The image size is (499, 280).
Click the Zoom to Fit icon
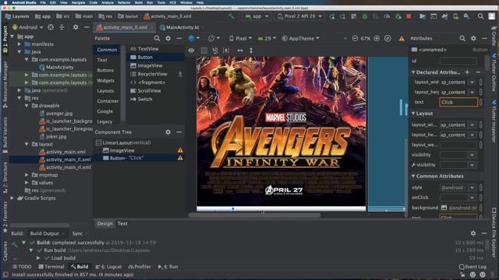pos(388,38)
